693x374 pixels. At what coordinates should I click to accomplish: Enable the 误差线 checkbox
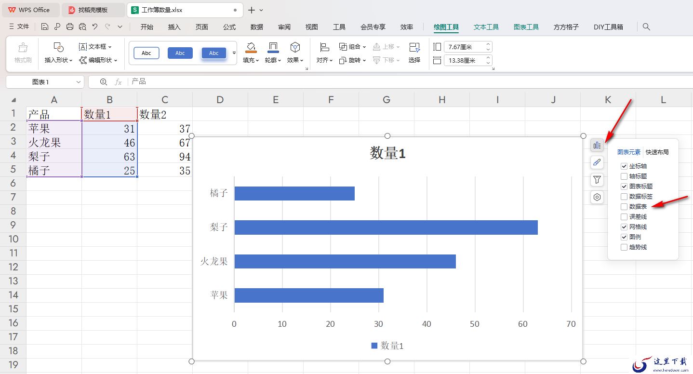pyautogui.click(x=624, y=217)
